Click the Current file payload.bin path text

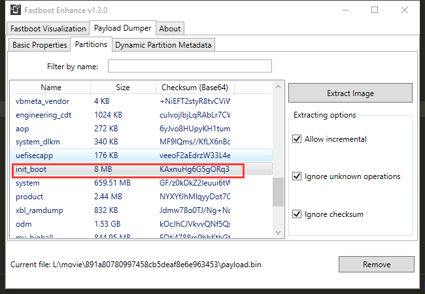(x=136, y=264)
